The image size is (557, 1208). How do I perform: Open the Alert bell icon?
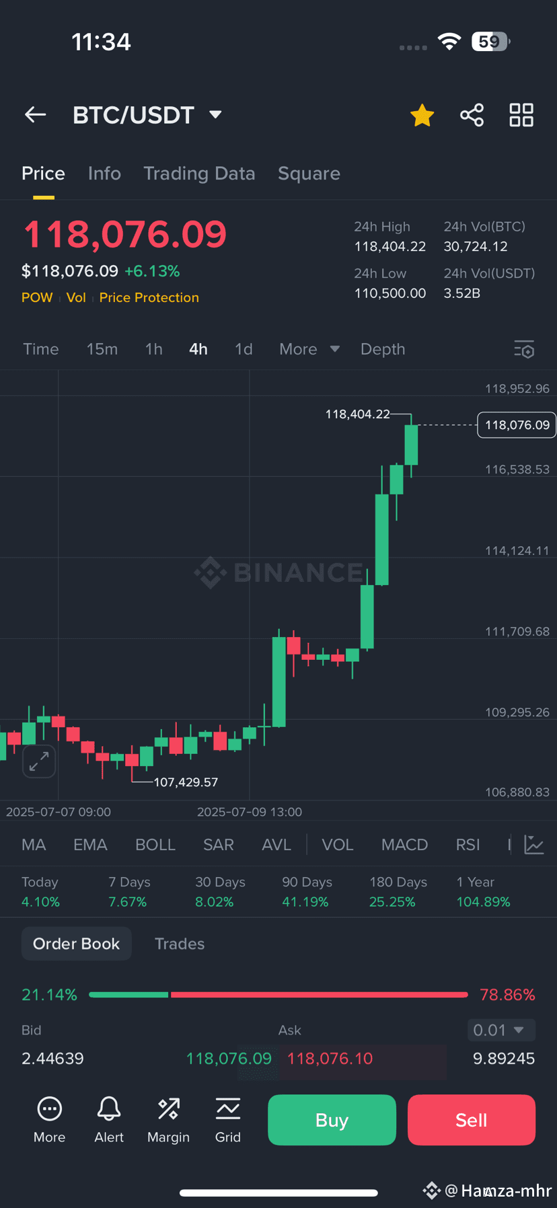109,1120
